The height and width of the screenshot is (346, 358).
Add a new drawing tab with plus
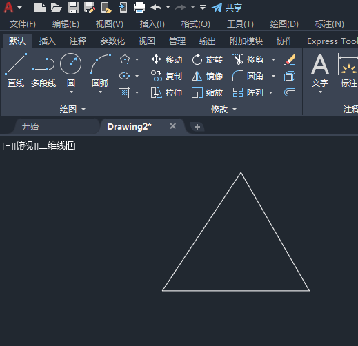(x=197, y=127)
